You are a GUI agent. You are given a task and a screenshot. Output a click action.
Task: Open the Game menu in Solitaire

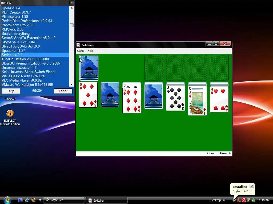(81, 51)
